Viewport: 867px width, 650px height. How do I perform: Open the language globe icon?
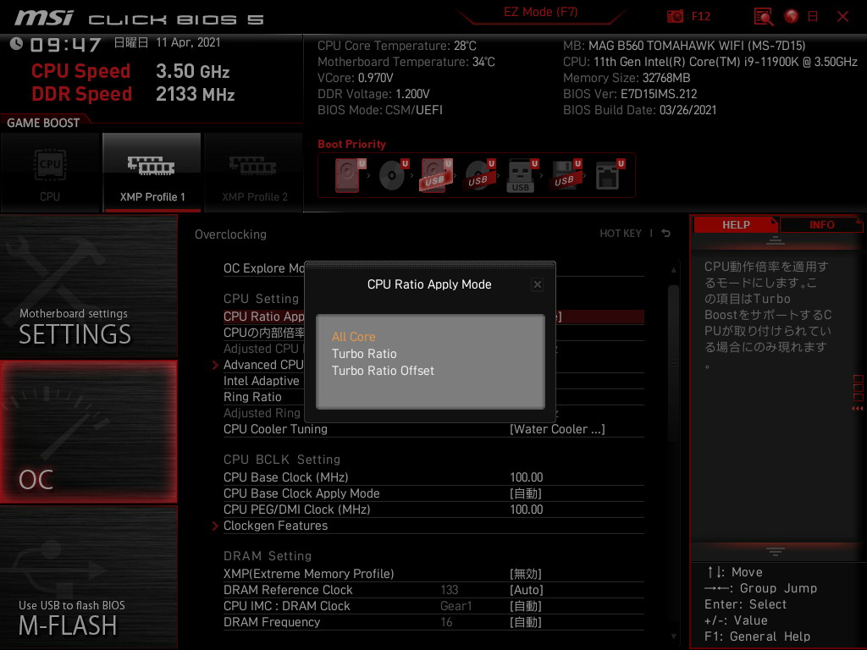pos(792,17)
